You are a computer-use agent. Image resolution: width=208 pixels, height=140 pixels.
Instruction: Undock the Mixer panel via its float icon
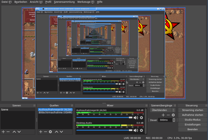pyautogui.click(x=146, y=106)
